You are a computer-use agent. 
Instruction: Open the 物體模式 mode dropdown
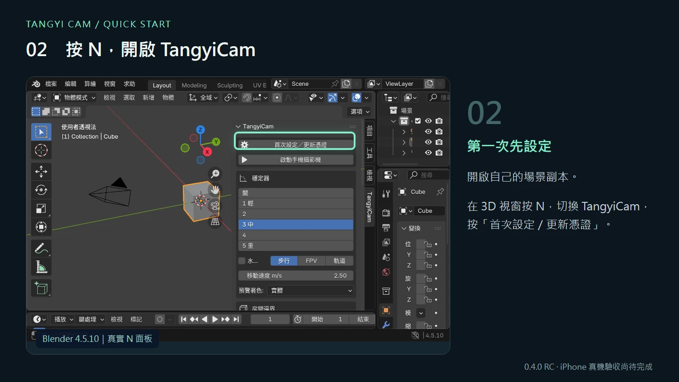[74, 98]
